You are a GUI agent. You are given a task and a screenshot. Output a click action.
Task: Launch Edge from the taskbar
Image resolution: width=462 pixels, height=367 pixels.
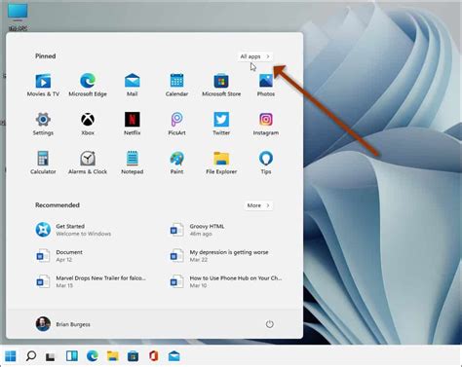[x=93, y=356]
